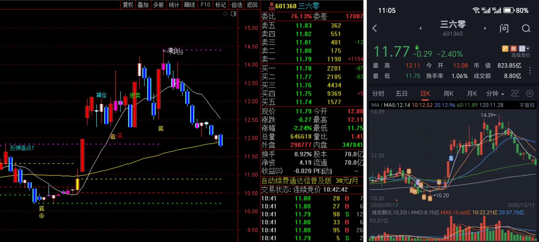Open the 叠加 overlay menu
The height and width of the screenshot is (242, 539).
143,5
